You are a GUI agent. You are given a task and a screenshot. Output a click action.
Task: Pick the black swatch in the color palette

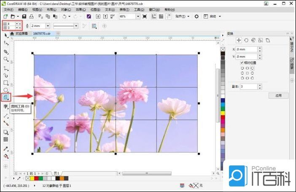223,54
